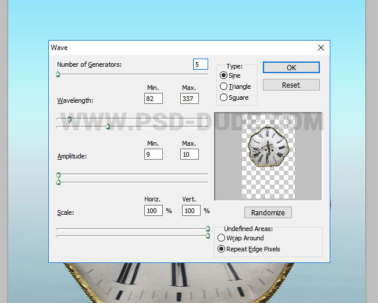
Task: Click the Randomize button
Action: [268, 213]
